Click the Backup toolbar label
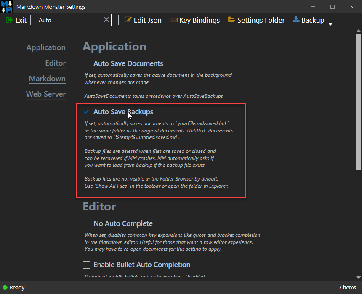Image resolution: width=362 pixels, height=294 pixels. point(313,20)
